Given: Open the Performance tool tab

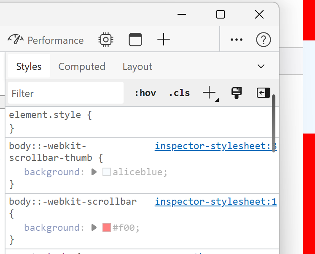Looking at the screenshot, I should 46,40.
